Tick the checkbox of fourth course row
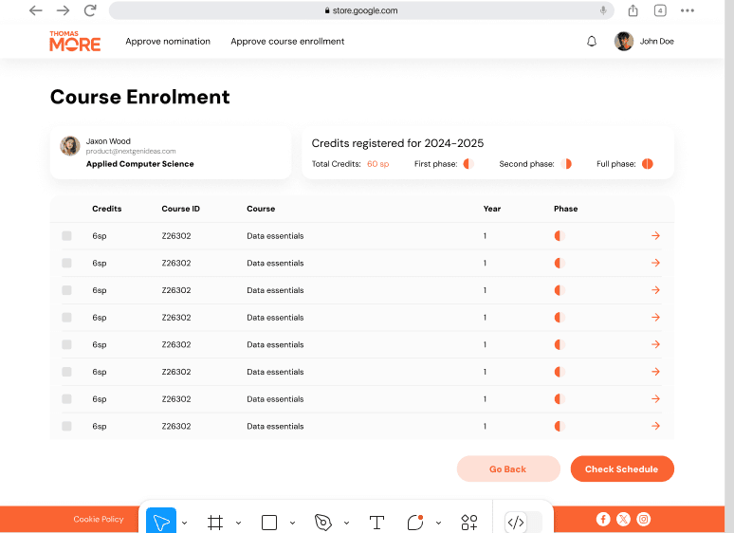 pos(66,318)
